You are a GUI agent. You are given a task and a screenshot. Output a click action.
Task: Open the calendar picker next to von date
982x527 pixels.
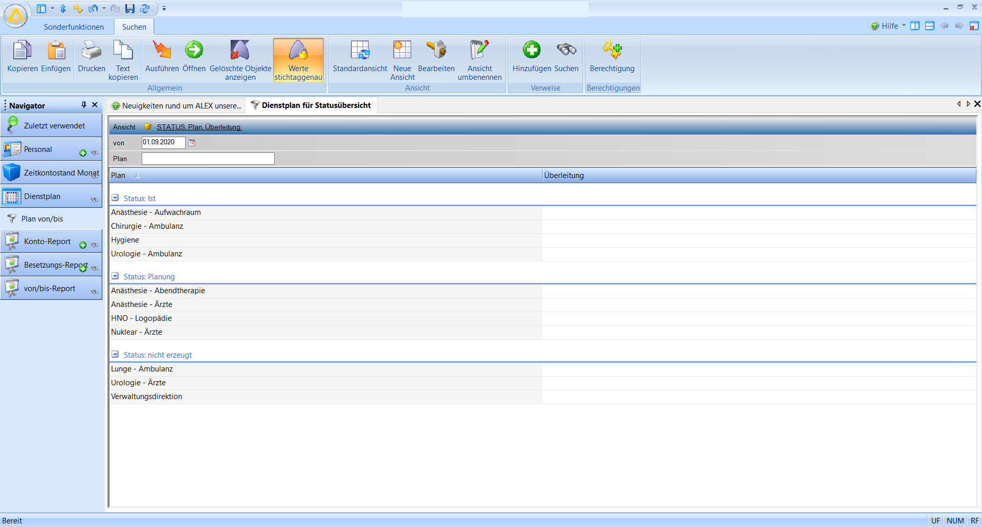point(192,143)
